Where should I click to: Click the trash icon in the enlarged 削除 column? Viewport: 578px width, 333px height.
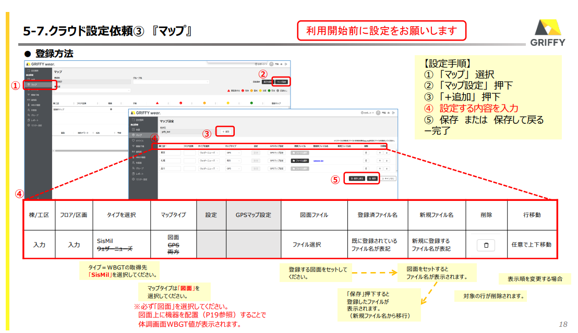click(x=486, y=245)
